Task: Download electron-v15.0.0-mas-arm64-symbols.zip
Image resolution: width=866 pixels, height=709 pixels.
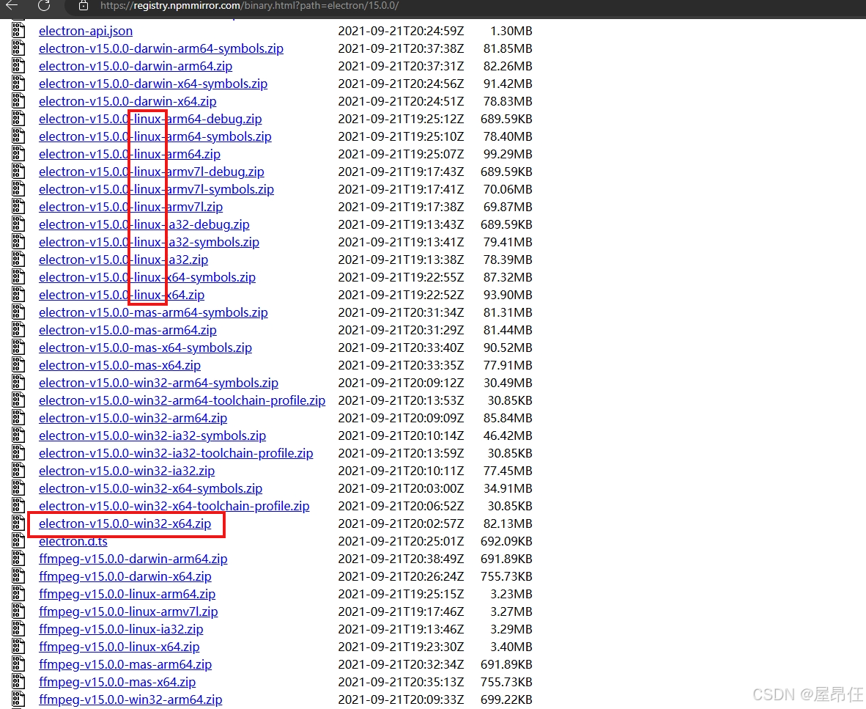Action: [153, 313]
